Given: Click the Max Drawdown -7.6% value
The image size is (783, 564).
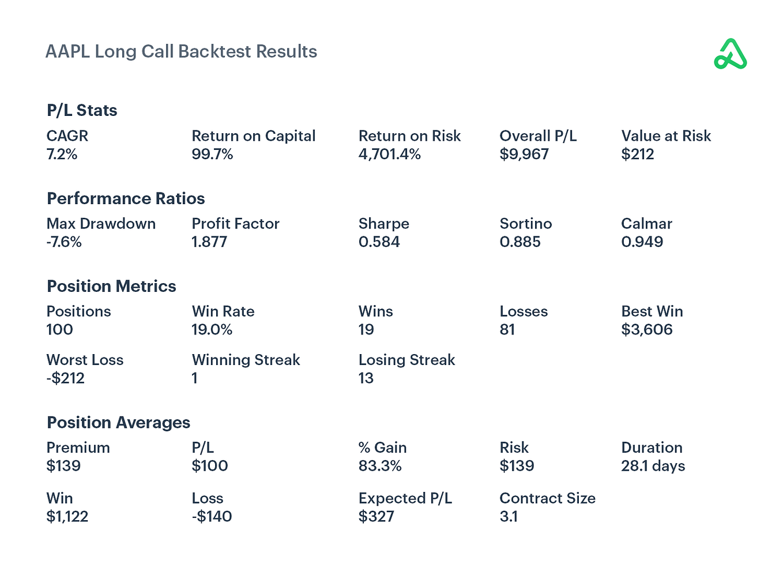Looking at the screenshot, I should [x=64, y=242].
